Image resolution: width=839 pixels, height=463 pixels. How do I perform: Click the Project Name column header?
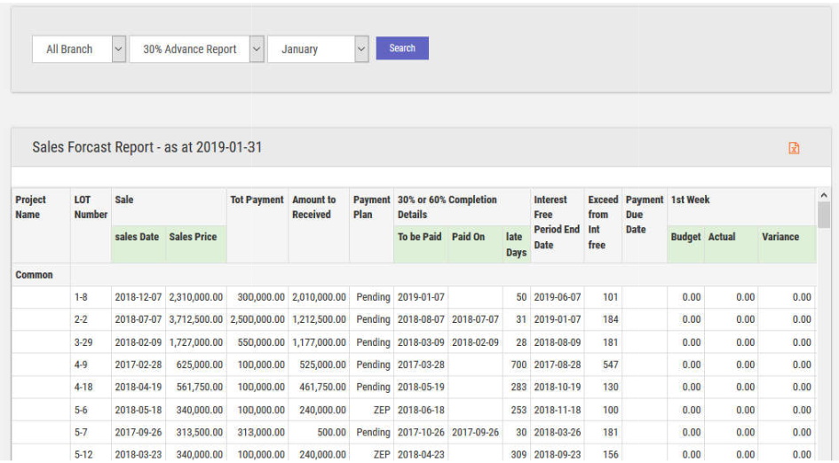(31, 207)
